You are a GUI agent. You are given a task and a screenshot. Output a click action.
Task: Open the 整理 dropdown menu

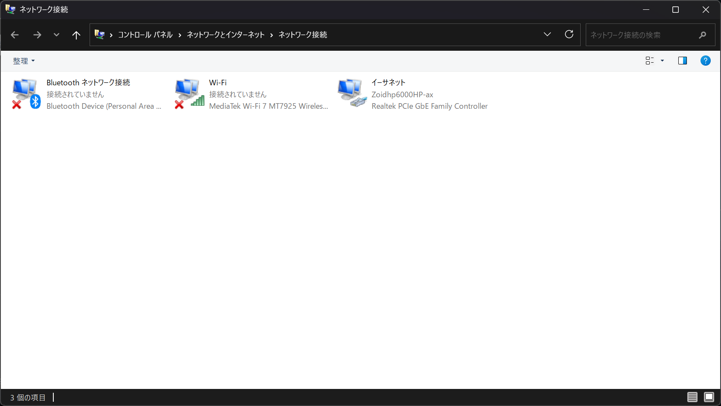pos(23,61)
